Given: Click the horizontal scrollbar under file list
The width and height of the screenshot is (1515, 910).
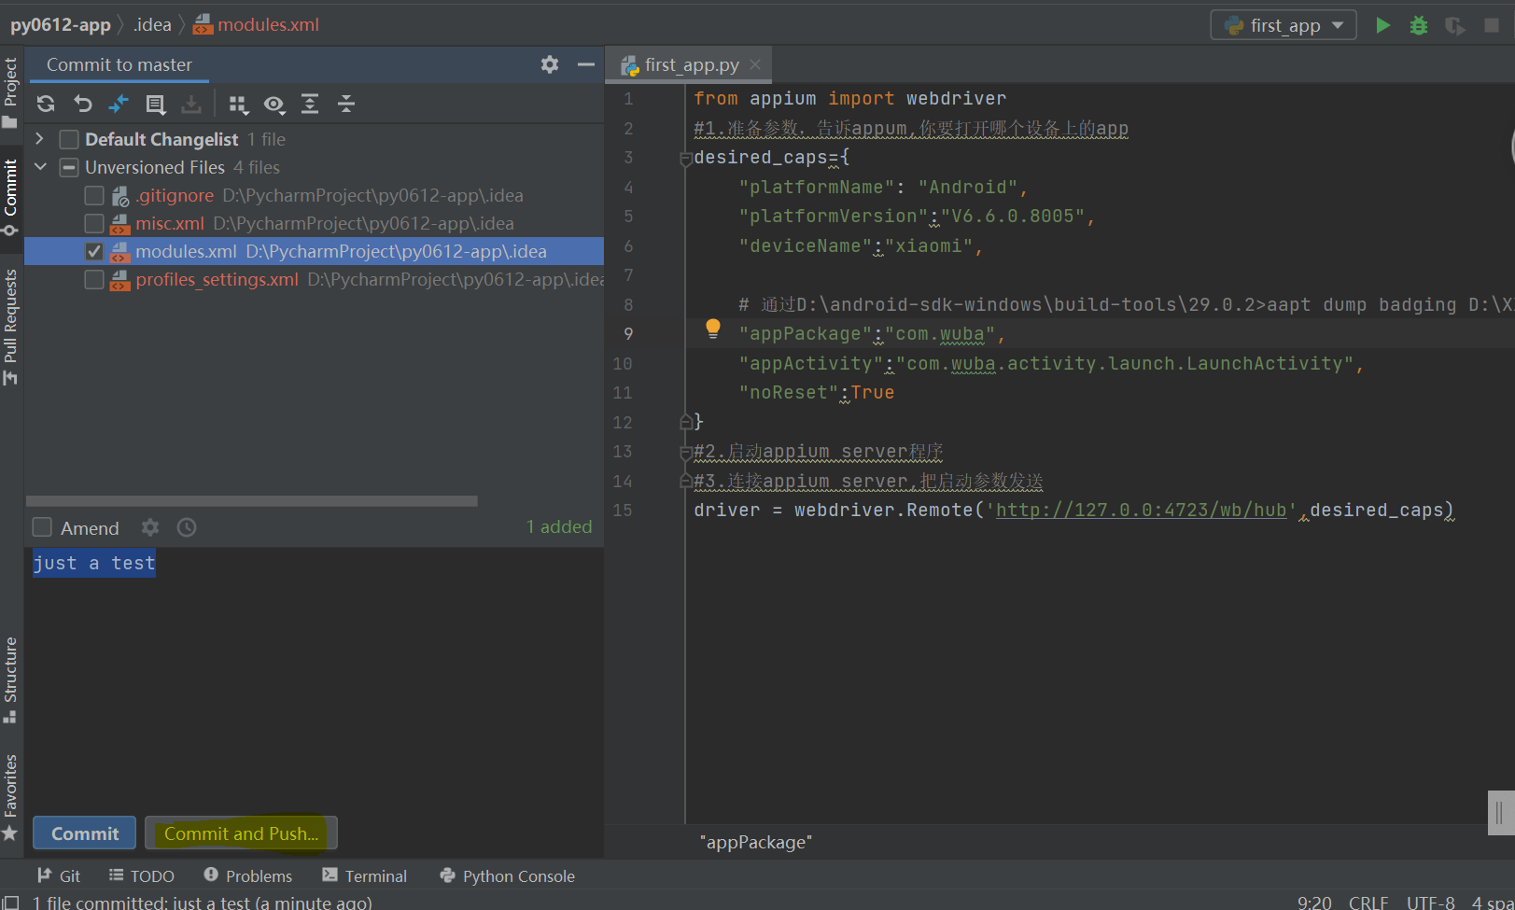Looking at the screenshot, I should coord(252,501).
